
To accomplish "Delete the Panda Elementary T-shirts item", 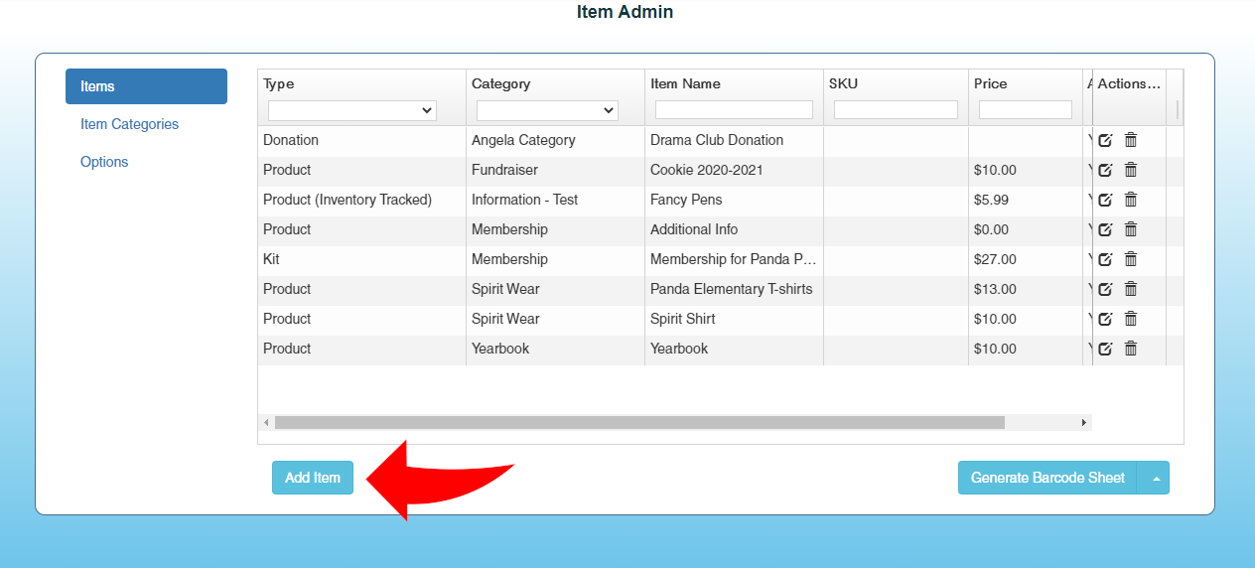I will [1130, 289].
